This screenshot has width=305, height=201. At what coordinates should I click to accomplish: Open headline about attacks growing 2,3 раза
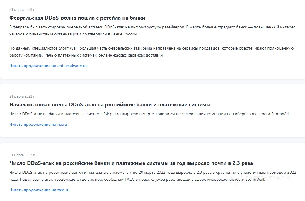click(131, 163)
